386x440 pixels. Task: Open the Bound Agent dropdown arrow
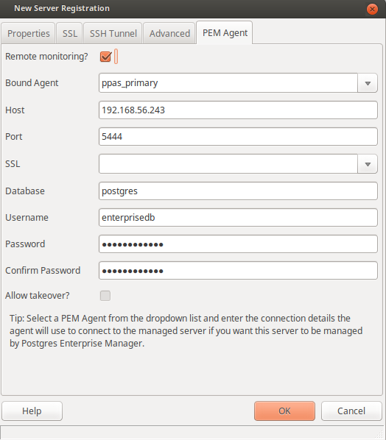coord(368,83)
